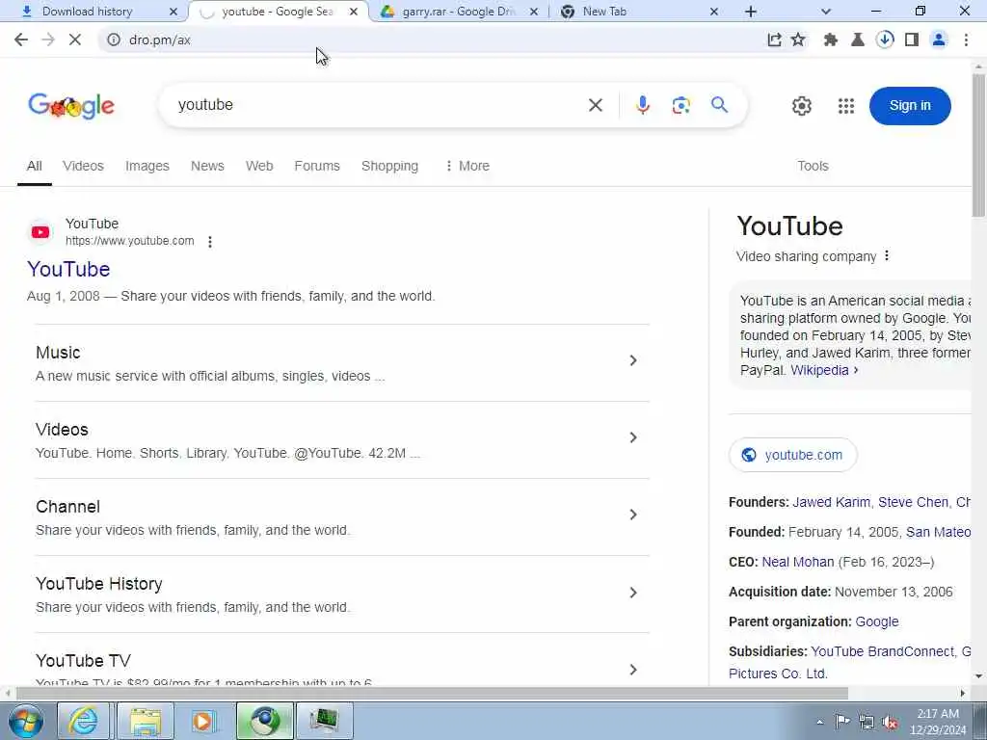Viewport: 987px width, 740px height.
Task: Select the Images search filter
Action: (147, 166)
